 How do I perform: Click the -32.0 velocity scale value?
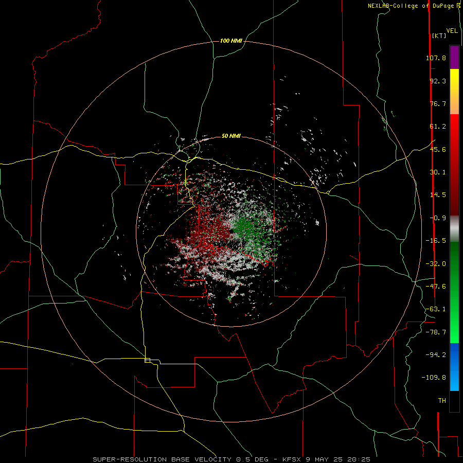point(436,264)
